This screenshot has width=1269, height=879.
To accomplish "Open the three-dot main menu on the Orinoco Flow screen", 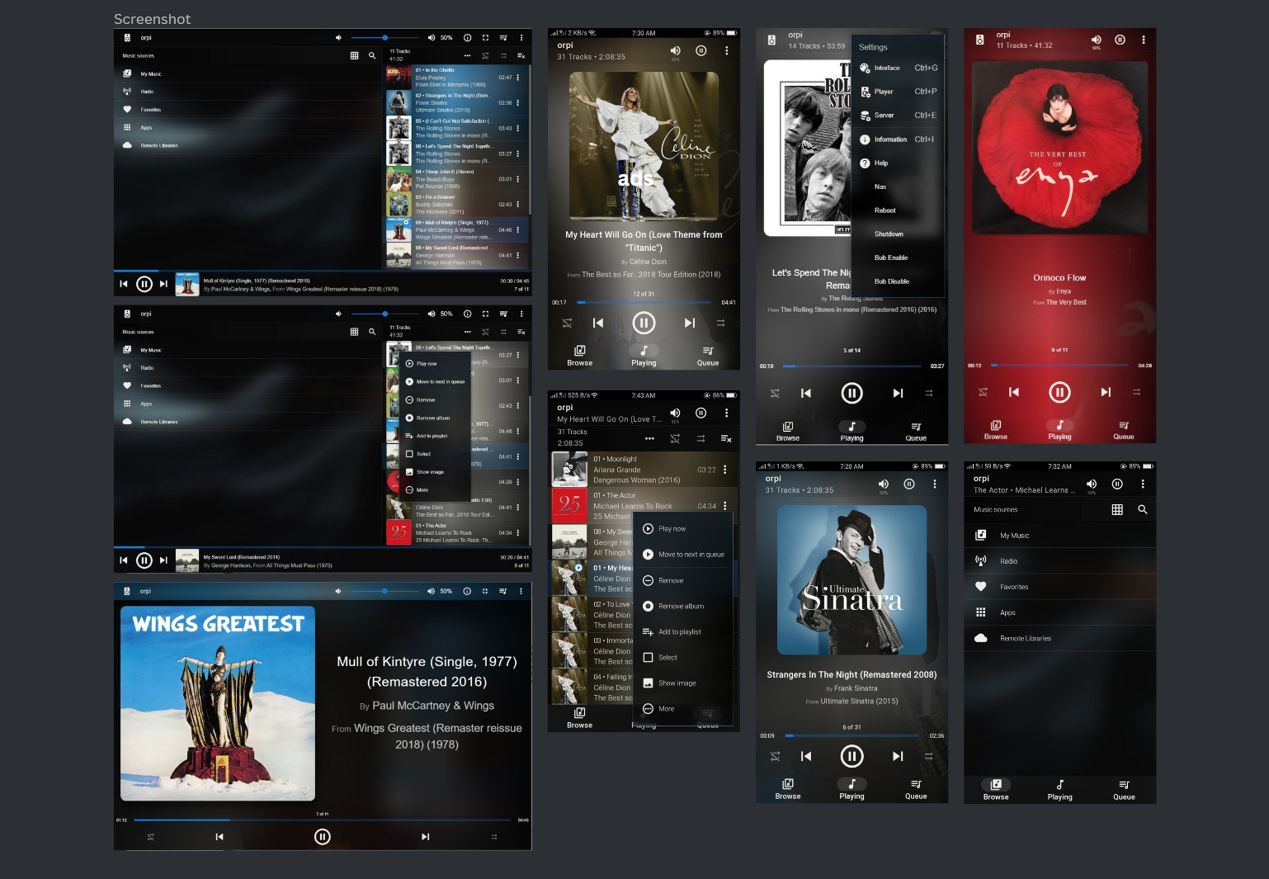I will coord(1143,40).
